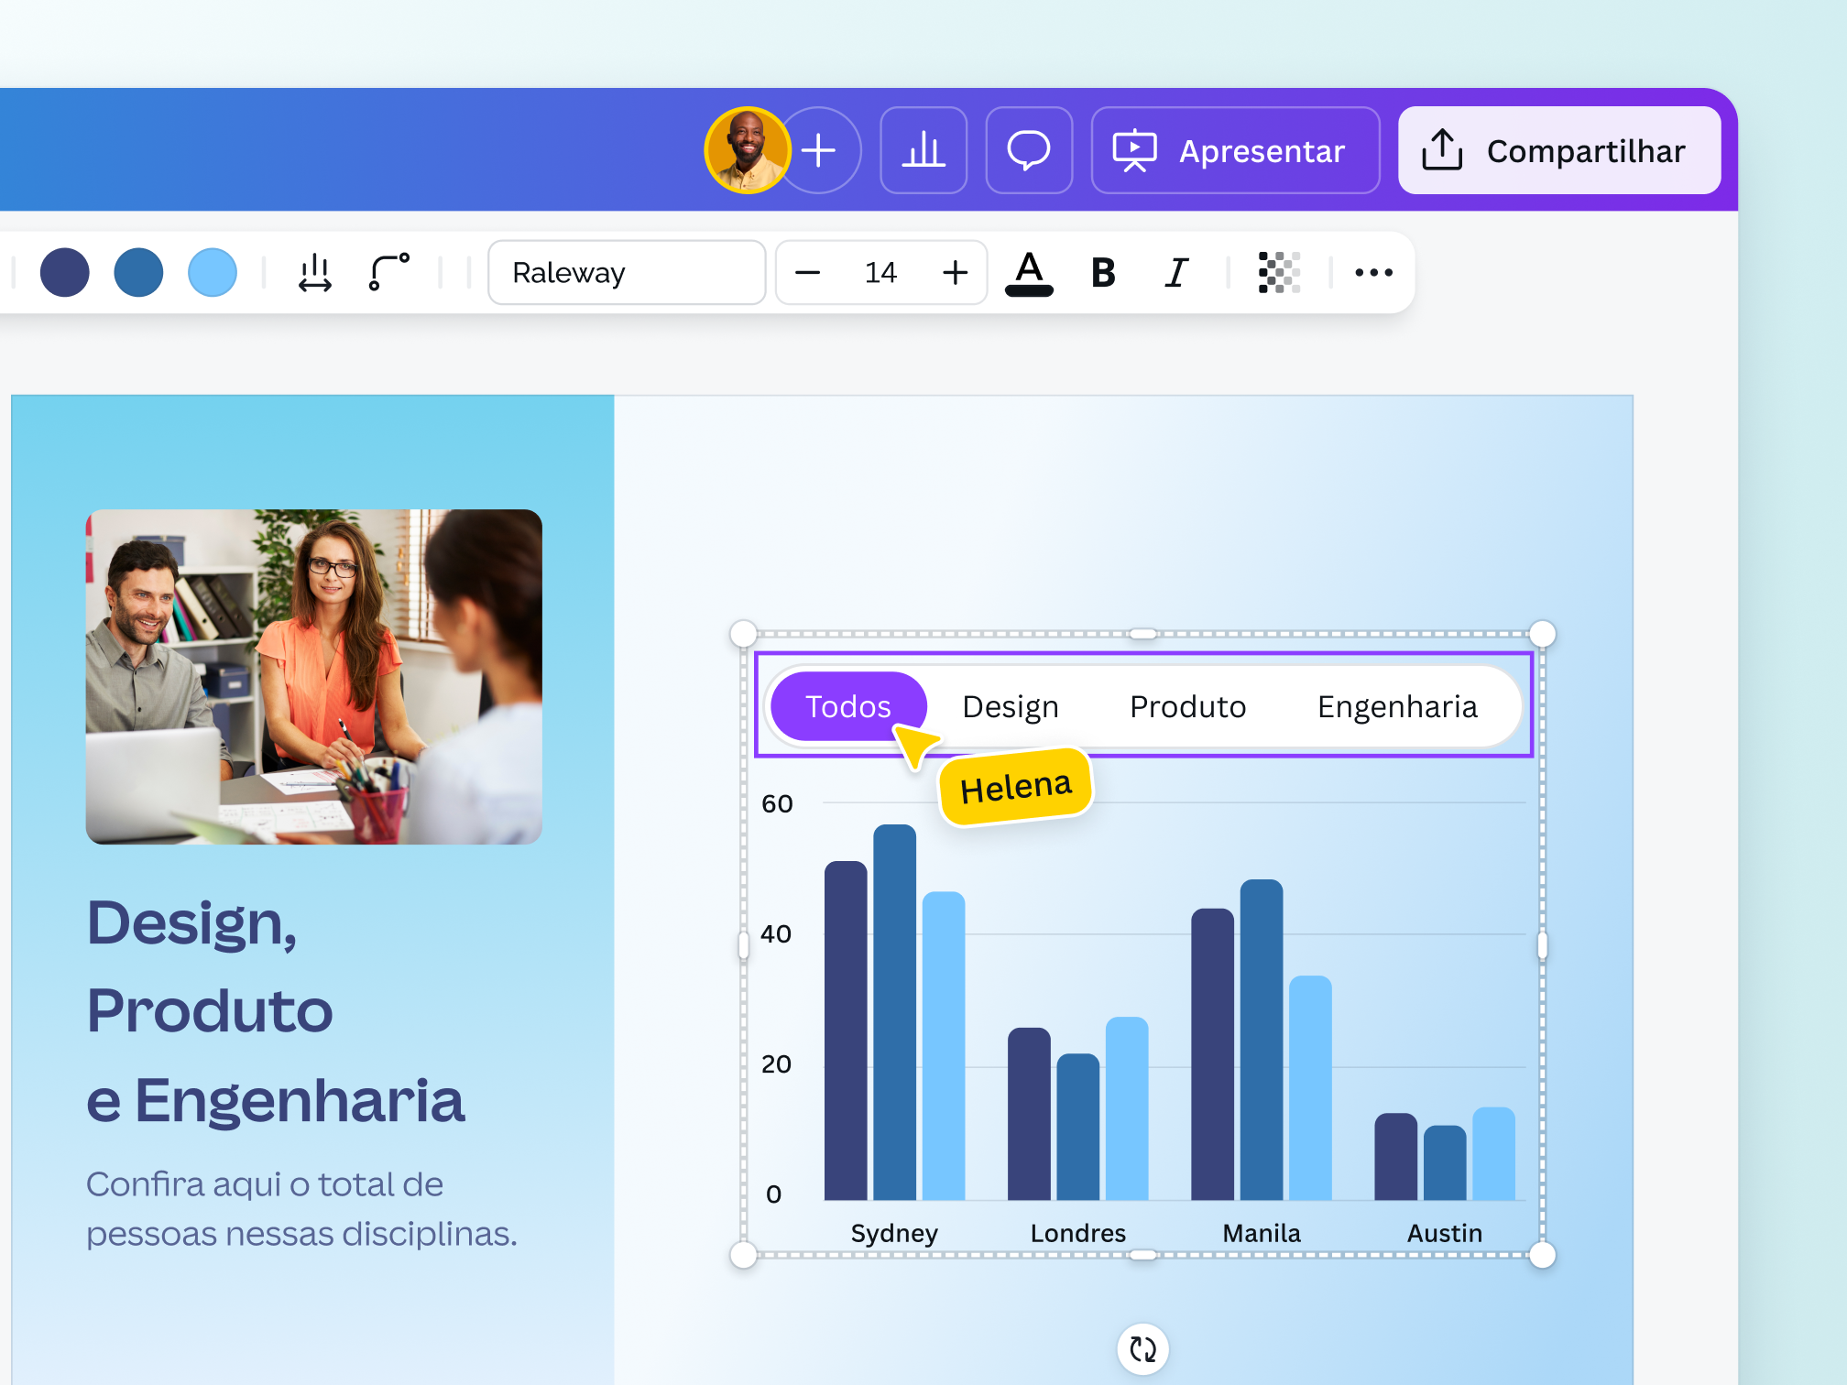This screenshot has width=1847, height=1385.
Task: Click Londres' dark navy bar
Action: [x=1029, y=1114]
